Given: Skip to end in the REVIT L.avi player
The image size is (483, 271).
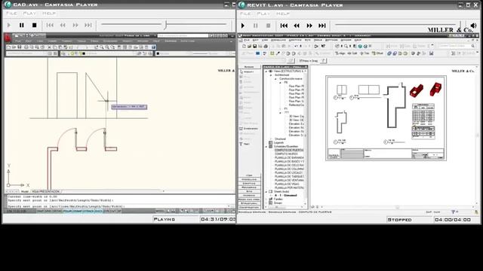Looking at the screenshot, I should pyautogui.click(x=322, y=26).
